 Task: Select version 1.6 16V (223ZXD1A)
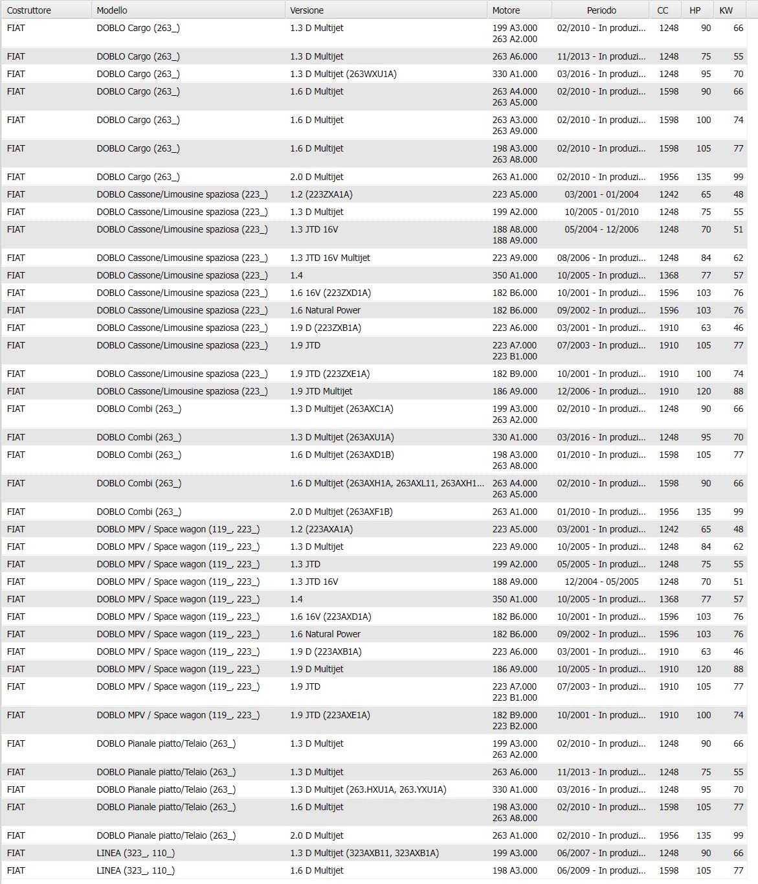330,293
